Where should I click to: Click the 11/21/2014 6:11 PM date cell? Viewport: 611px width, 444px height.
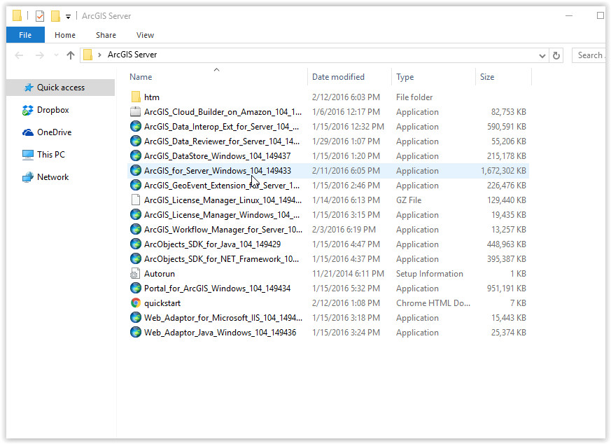pos(348,274)
